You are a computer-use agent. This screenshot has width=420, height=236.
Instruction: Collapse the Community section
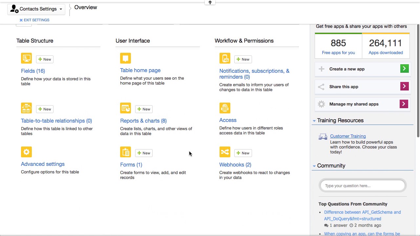coord(314,166)
